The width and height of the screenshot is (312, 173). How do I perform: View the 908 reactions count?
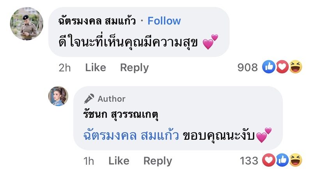(248, 68)
